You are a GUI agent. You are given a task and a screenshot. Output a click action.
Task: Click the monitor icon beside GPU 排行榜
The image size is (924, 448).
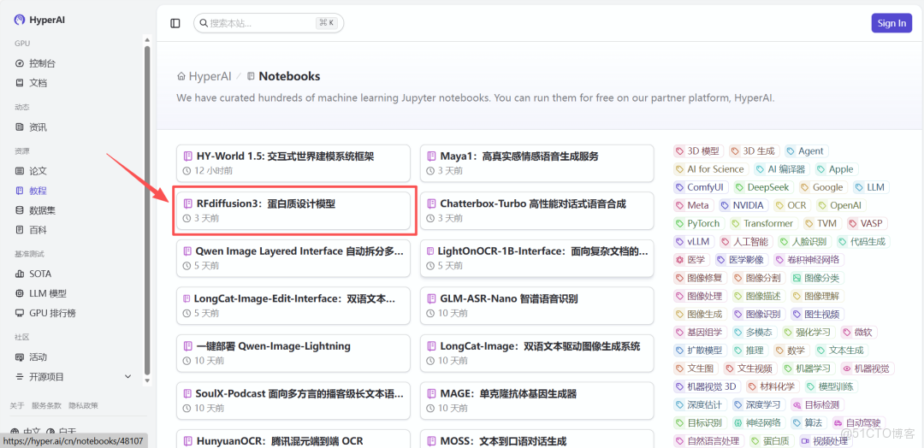[20, 313]
